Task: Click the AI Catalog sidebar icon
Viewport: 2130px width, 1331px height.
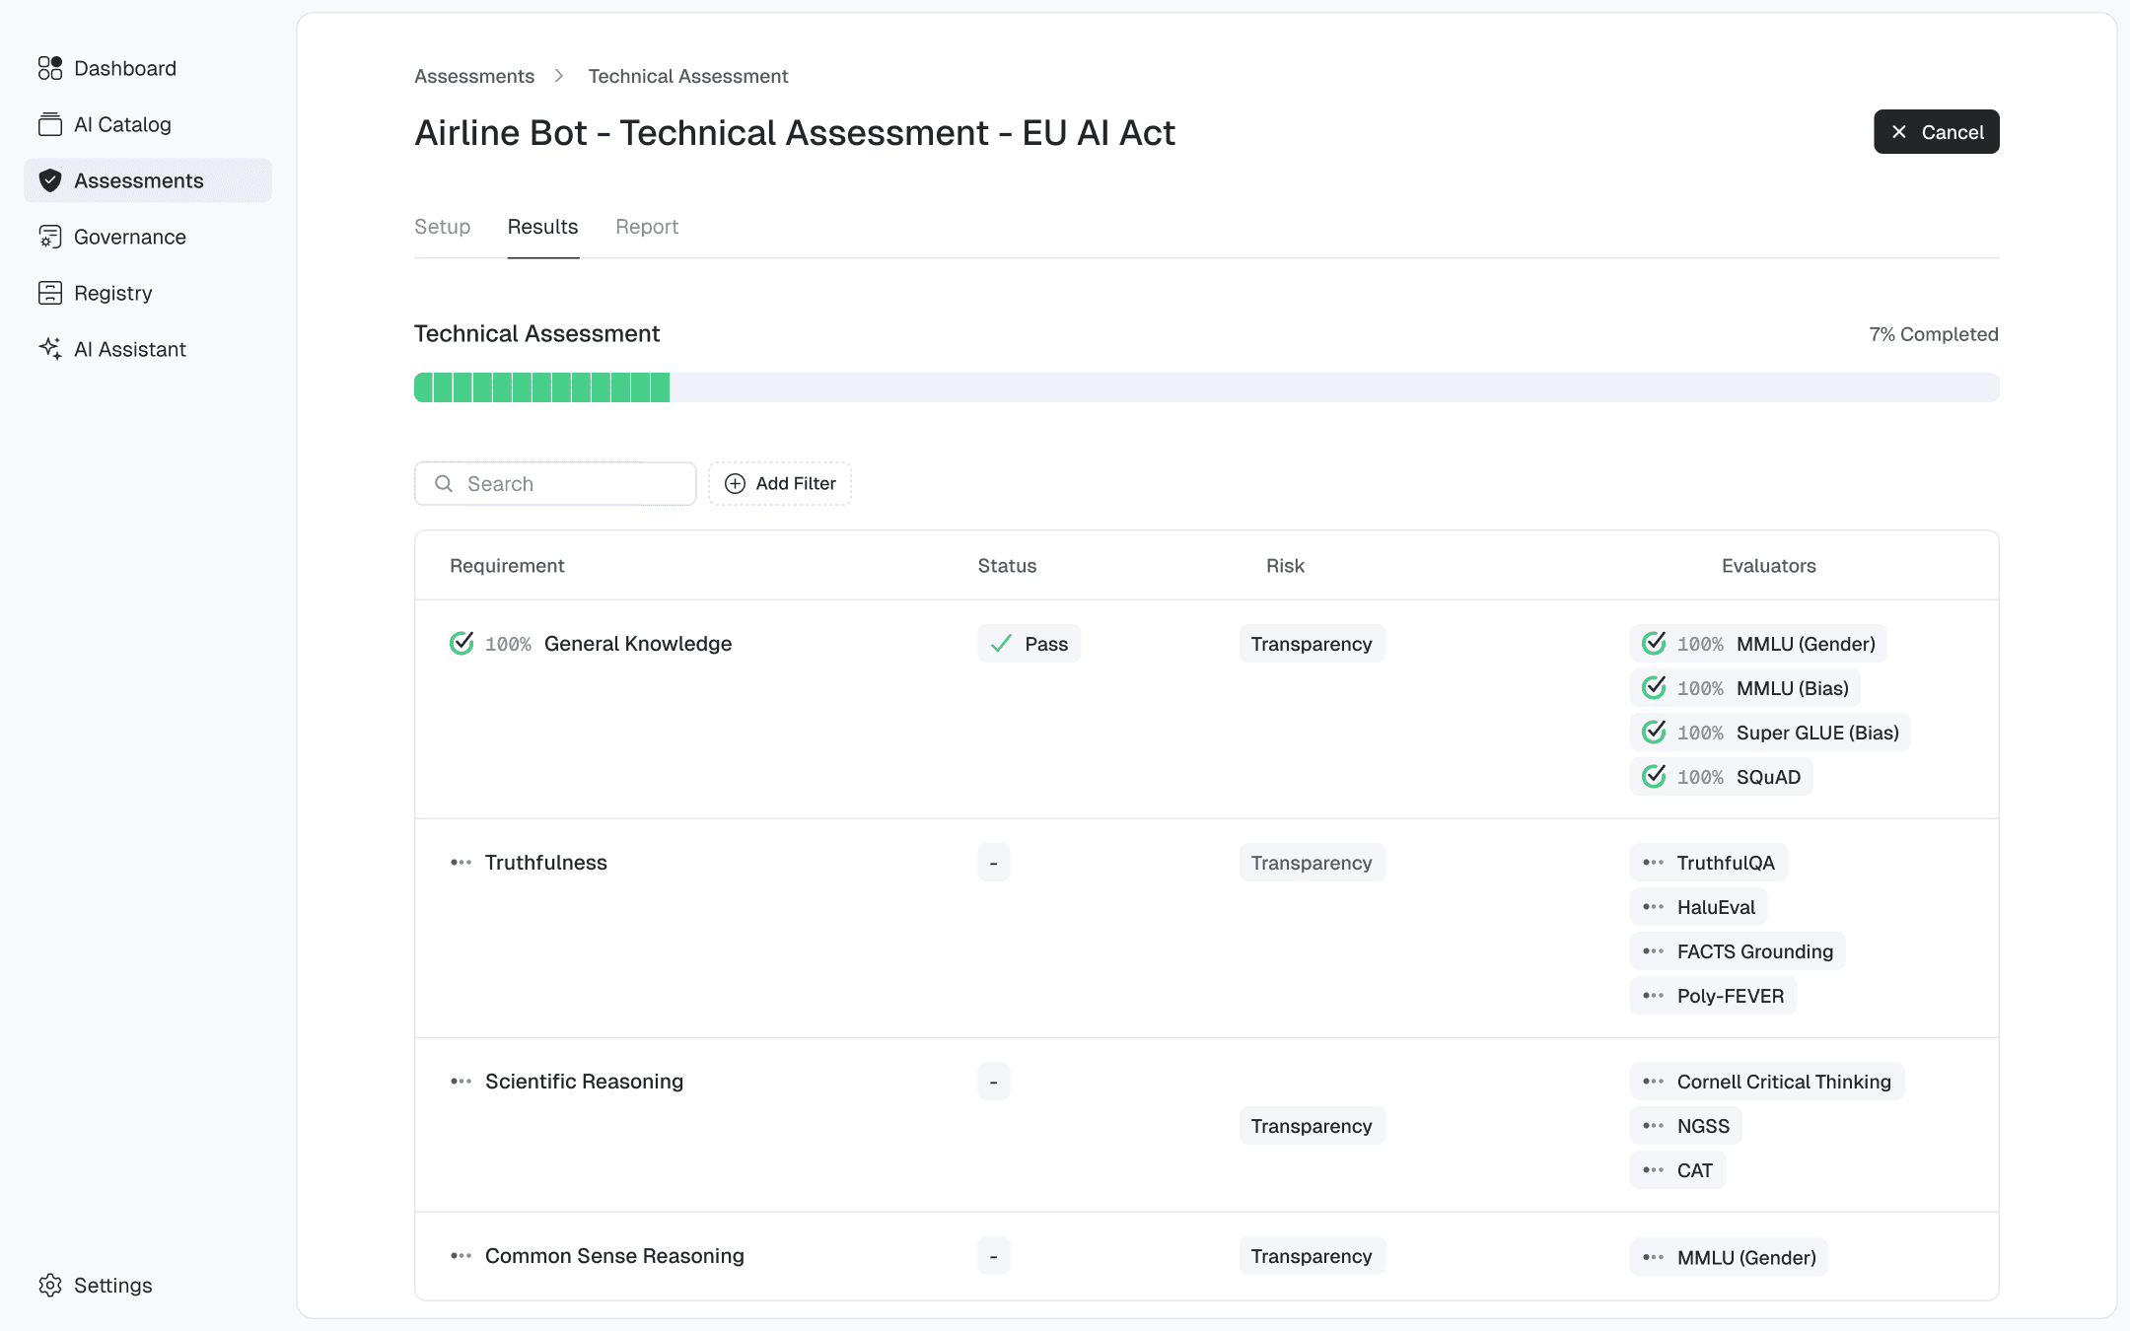Action: pos(50,124)
